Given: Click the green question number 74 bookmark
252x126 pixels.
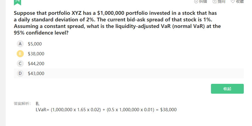Looking at the screenshot, I should [18, 2].
